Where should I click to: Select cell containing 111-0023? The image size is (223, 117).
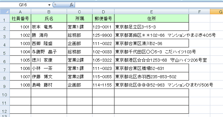point(103,68)
